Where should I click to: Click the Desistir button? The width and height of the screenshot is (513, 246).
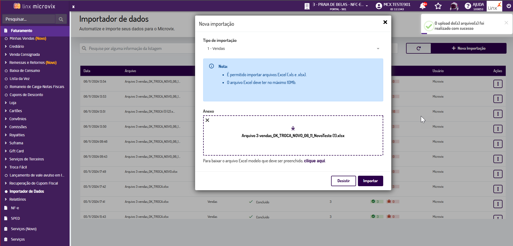tap(343, 181)
